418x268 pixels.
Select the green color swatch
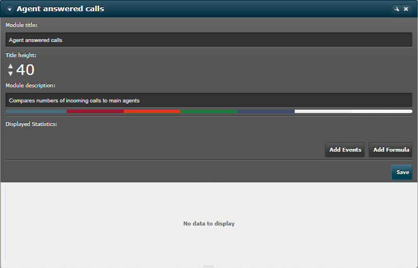(x=209, y=111)
